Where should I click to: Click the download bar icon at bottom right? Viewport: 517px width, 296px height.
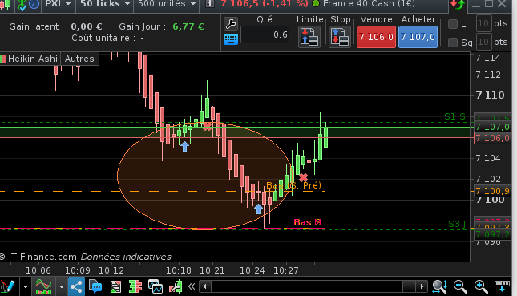coord(502,286)
